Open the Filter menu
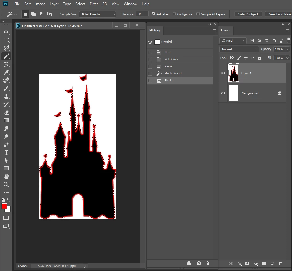The image size is (292, 271). point(94,4)
